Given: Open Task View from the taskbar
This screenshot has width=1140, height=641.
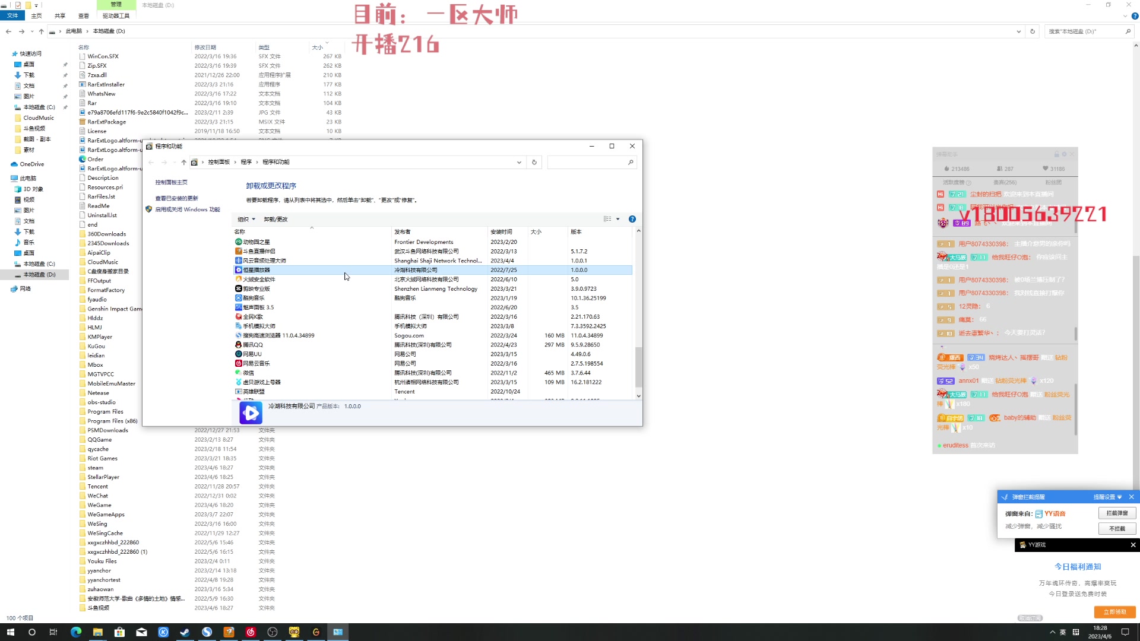Looking at the screenshot, I should point(53,632).
